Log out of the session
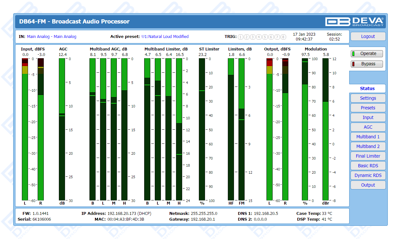This screenshot has height=239, width=401. coord(368,36)
